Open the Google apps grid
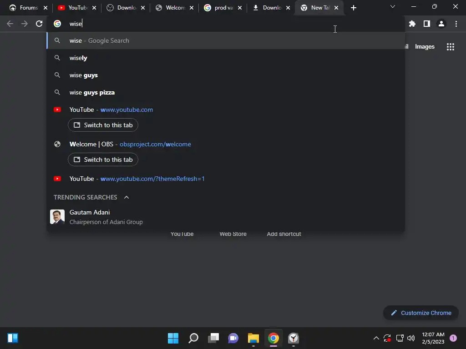 coord(451,47)
